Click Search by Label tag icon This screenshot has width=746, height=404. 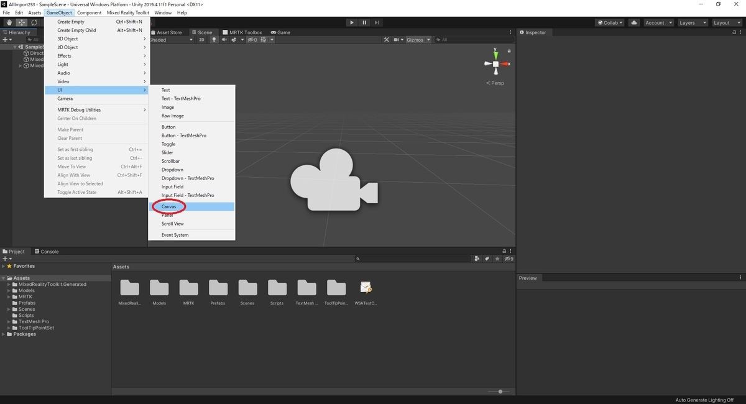(x=487, y=259)
